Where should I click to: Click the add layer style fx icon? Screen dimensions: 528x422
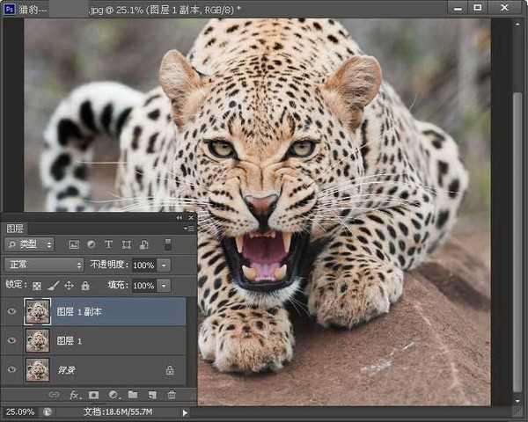(x=75, y=395)
